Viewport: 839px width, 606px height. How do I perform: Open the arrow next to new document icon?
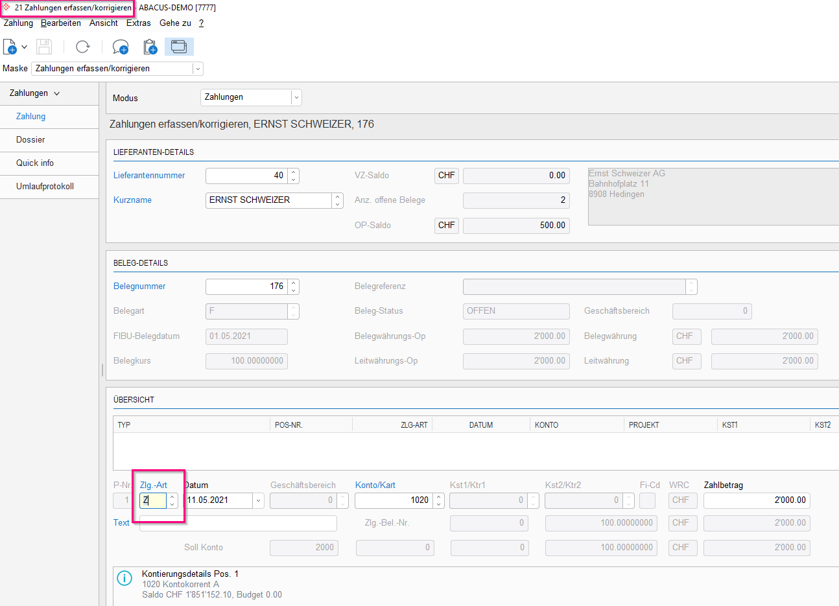tap(25, 47)
